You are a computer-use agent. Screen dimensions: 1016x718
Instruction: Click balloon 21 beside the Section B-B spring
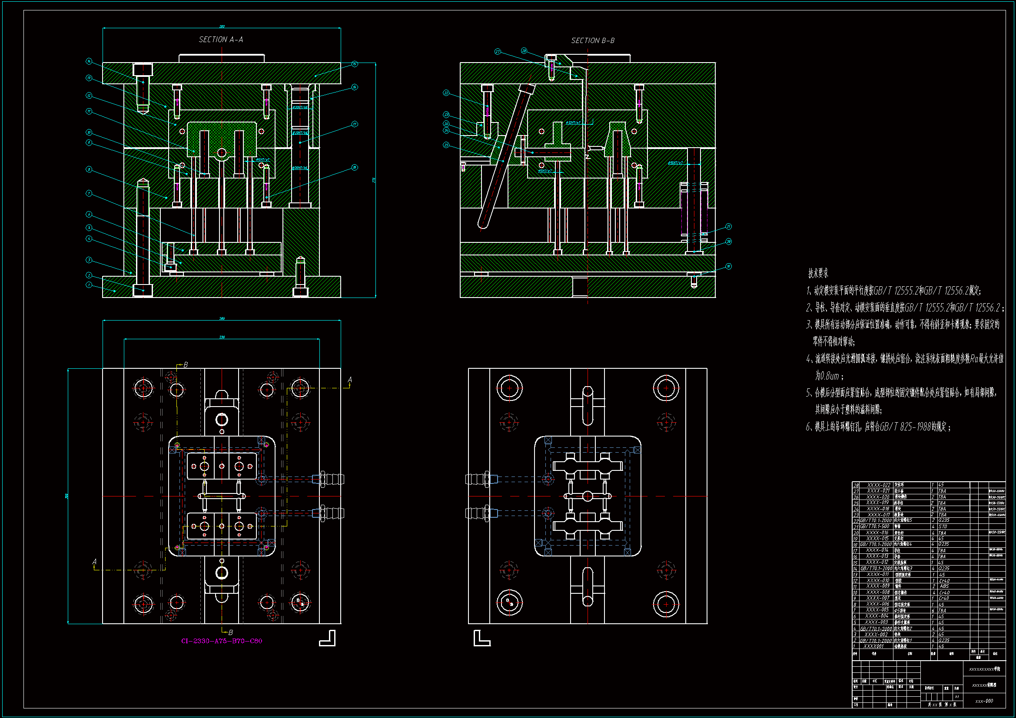point(728,226)
